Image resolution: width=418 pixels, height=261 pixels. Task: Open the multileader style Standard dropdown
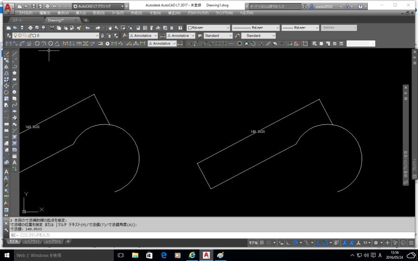click(258, 35)
